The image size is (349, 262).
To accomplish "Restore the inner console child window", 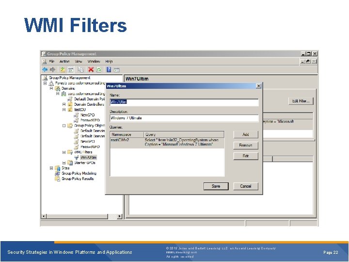I will [x=308, y=61].
